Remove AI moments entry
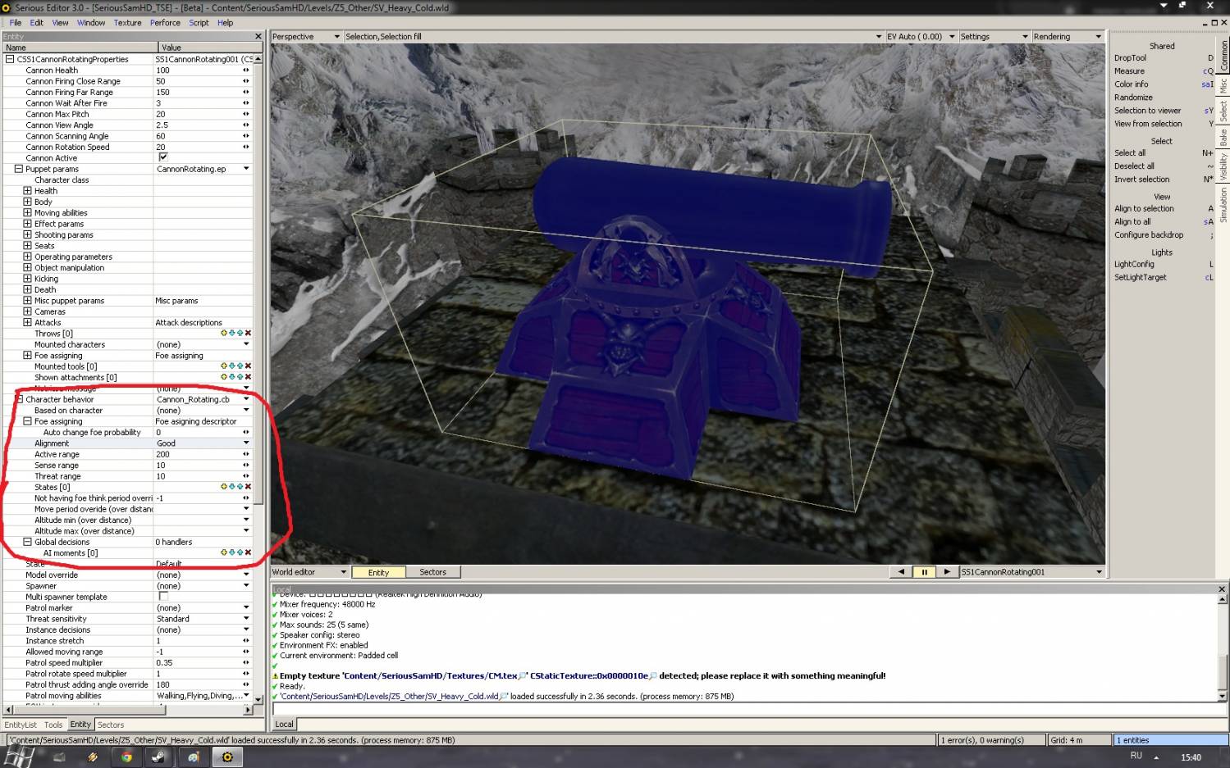Viewport: 1230px width, 768px height. 248,552
